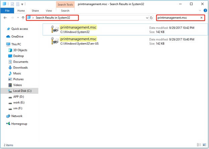This screenshot has height=149, width=209.
Task: Click the Pictures folder icon
Action: tap(10, 79)
